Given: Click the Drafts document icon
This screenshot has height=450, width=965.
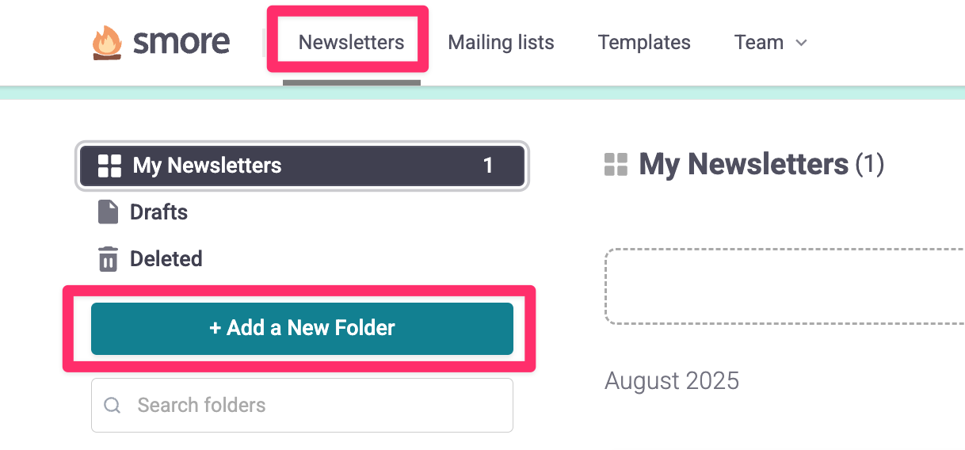Looking at the screenshot, I should click(x=108, y=212).
